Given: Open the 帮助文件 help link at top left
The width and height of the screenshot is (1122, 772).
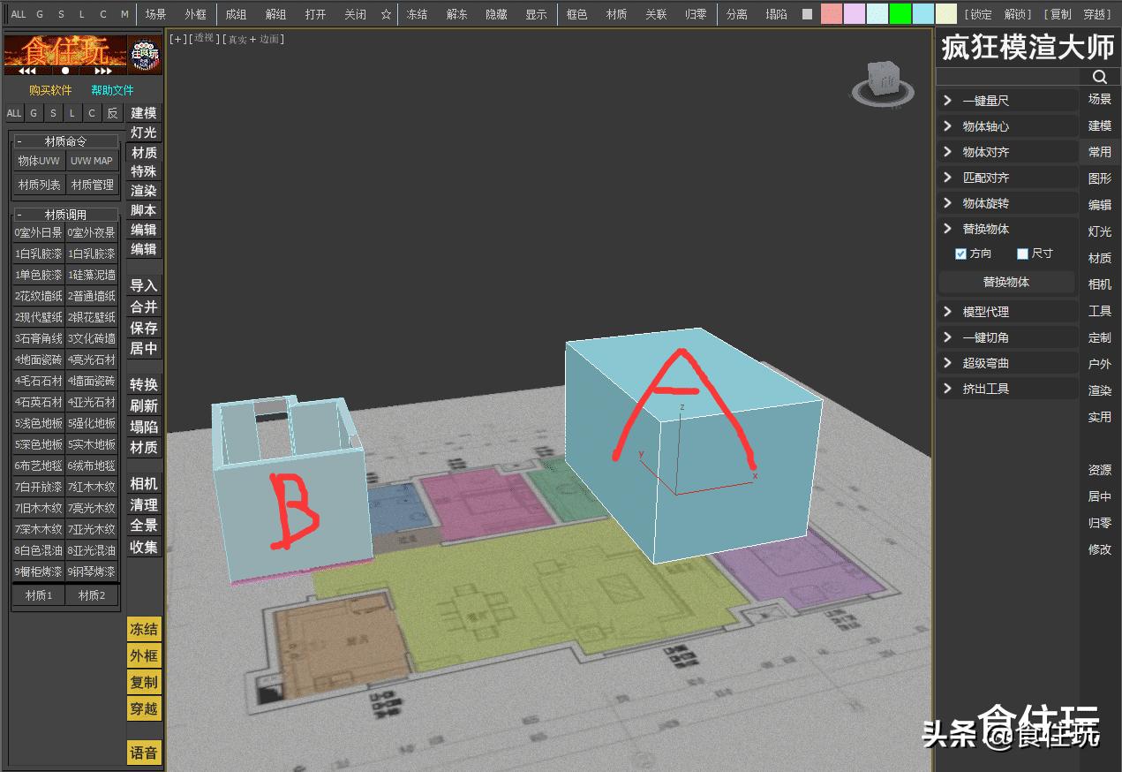Looking at the screenshot, I should (x=113, y=90).
